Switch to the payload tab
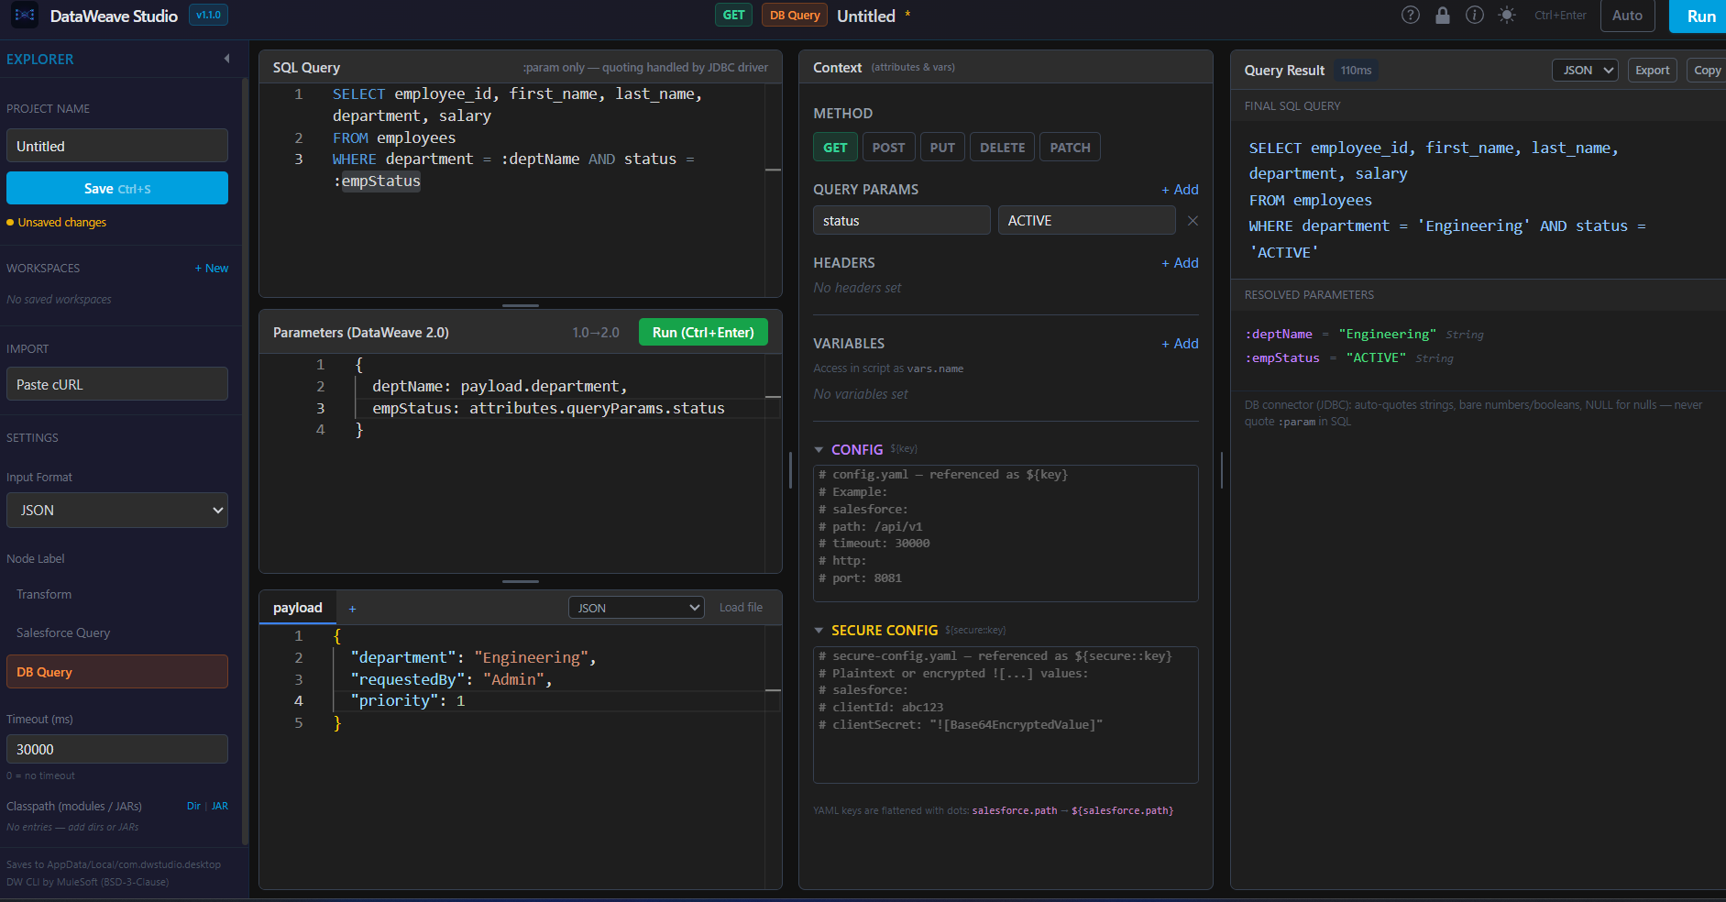Screen dimensions: 1726x902 [x=297, y=607]
